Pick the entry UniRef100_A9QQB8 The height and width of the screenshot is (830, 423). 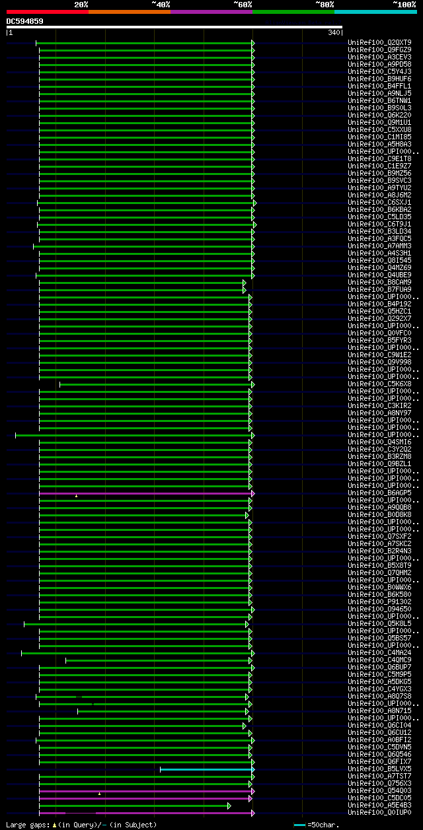click(379, 507)
